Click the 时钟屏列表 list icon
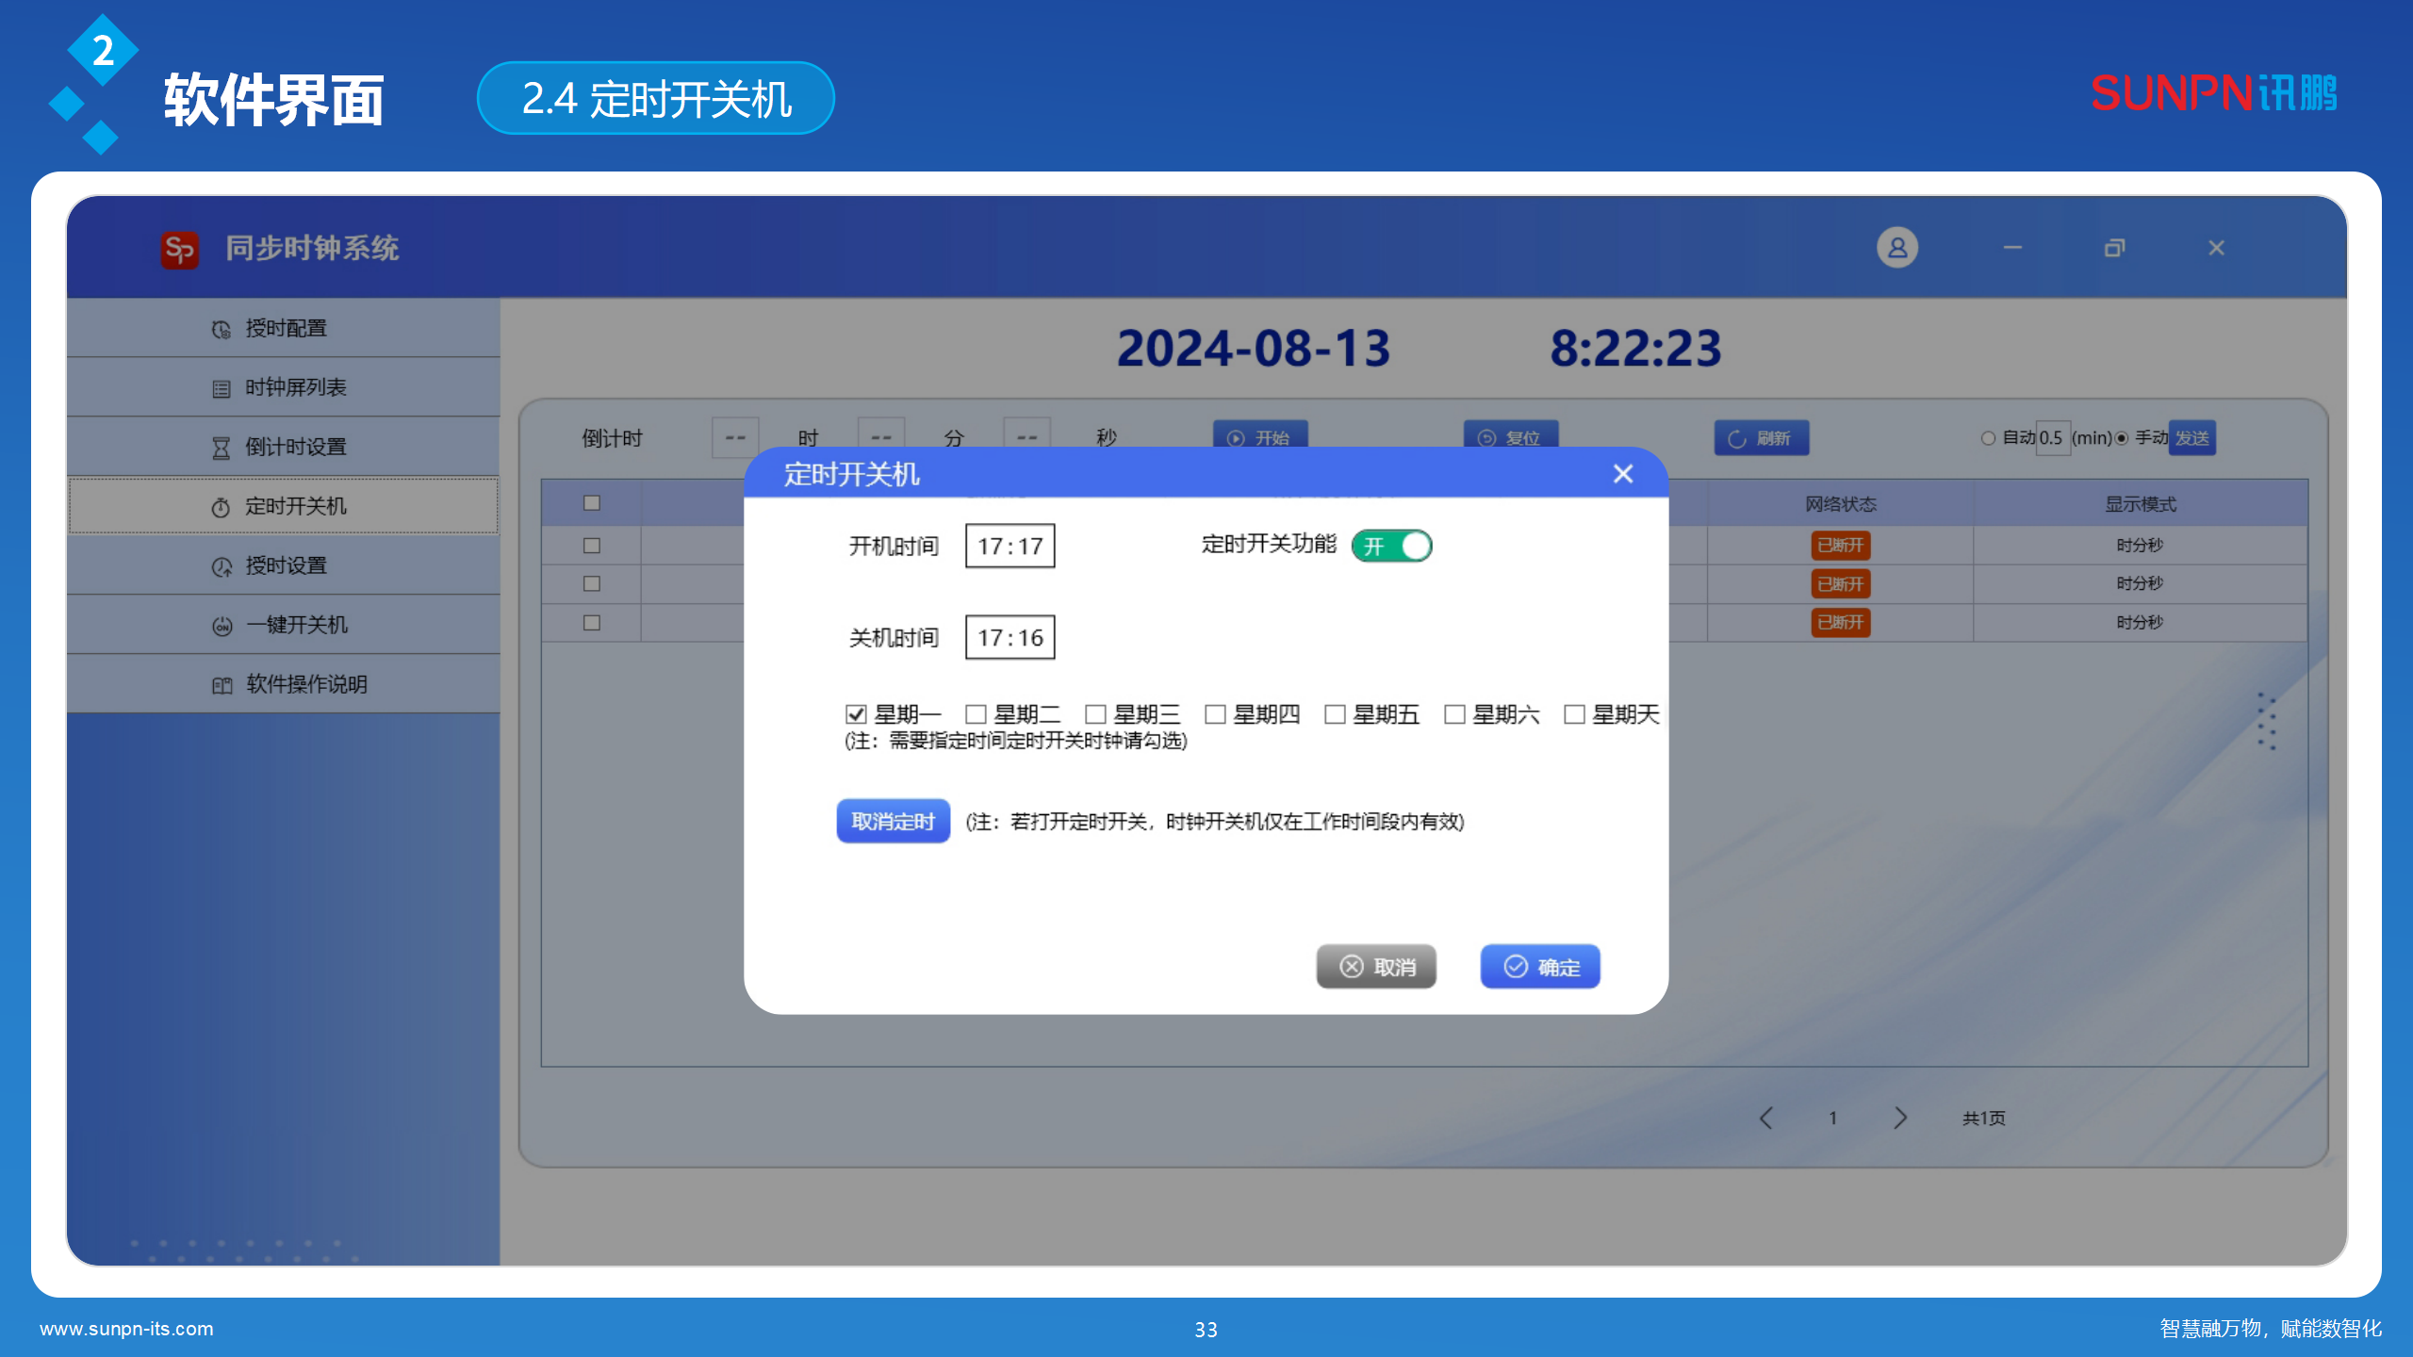2413x1357 pixels. 221,388
